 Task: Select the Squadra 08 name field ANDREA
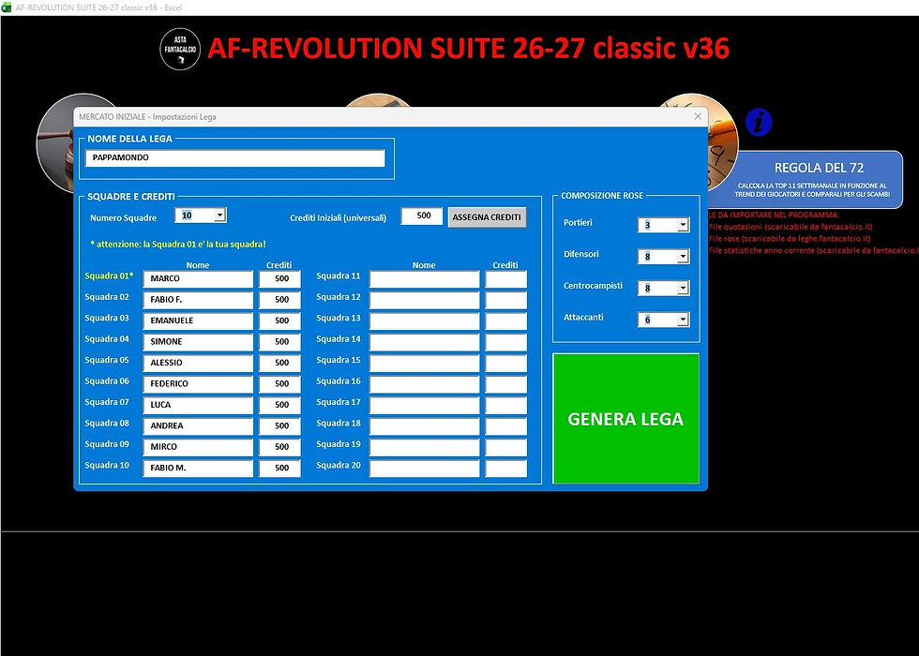click(198, 426)
